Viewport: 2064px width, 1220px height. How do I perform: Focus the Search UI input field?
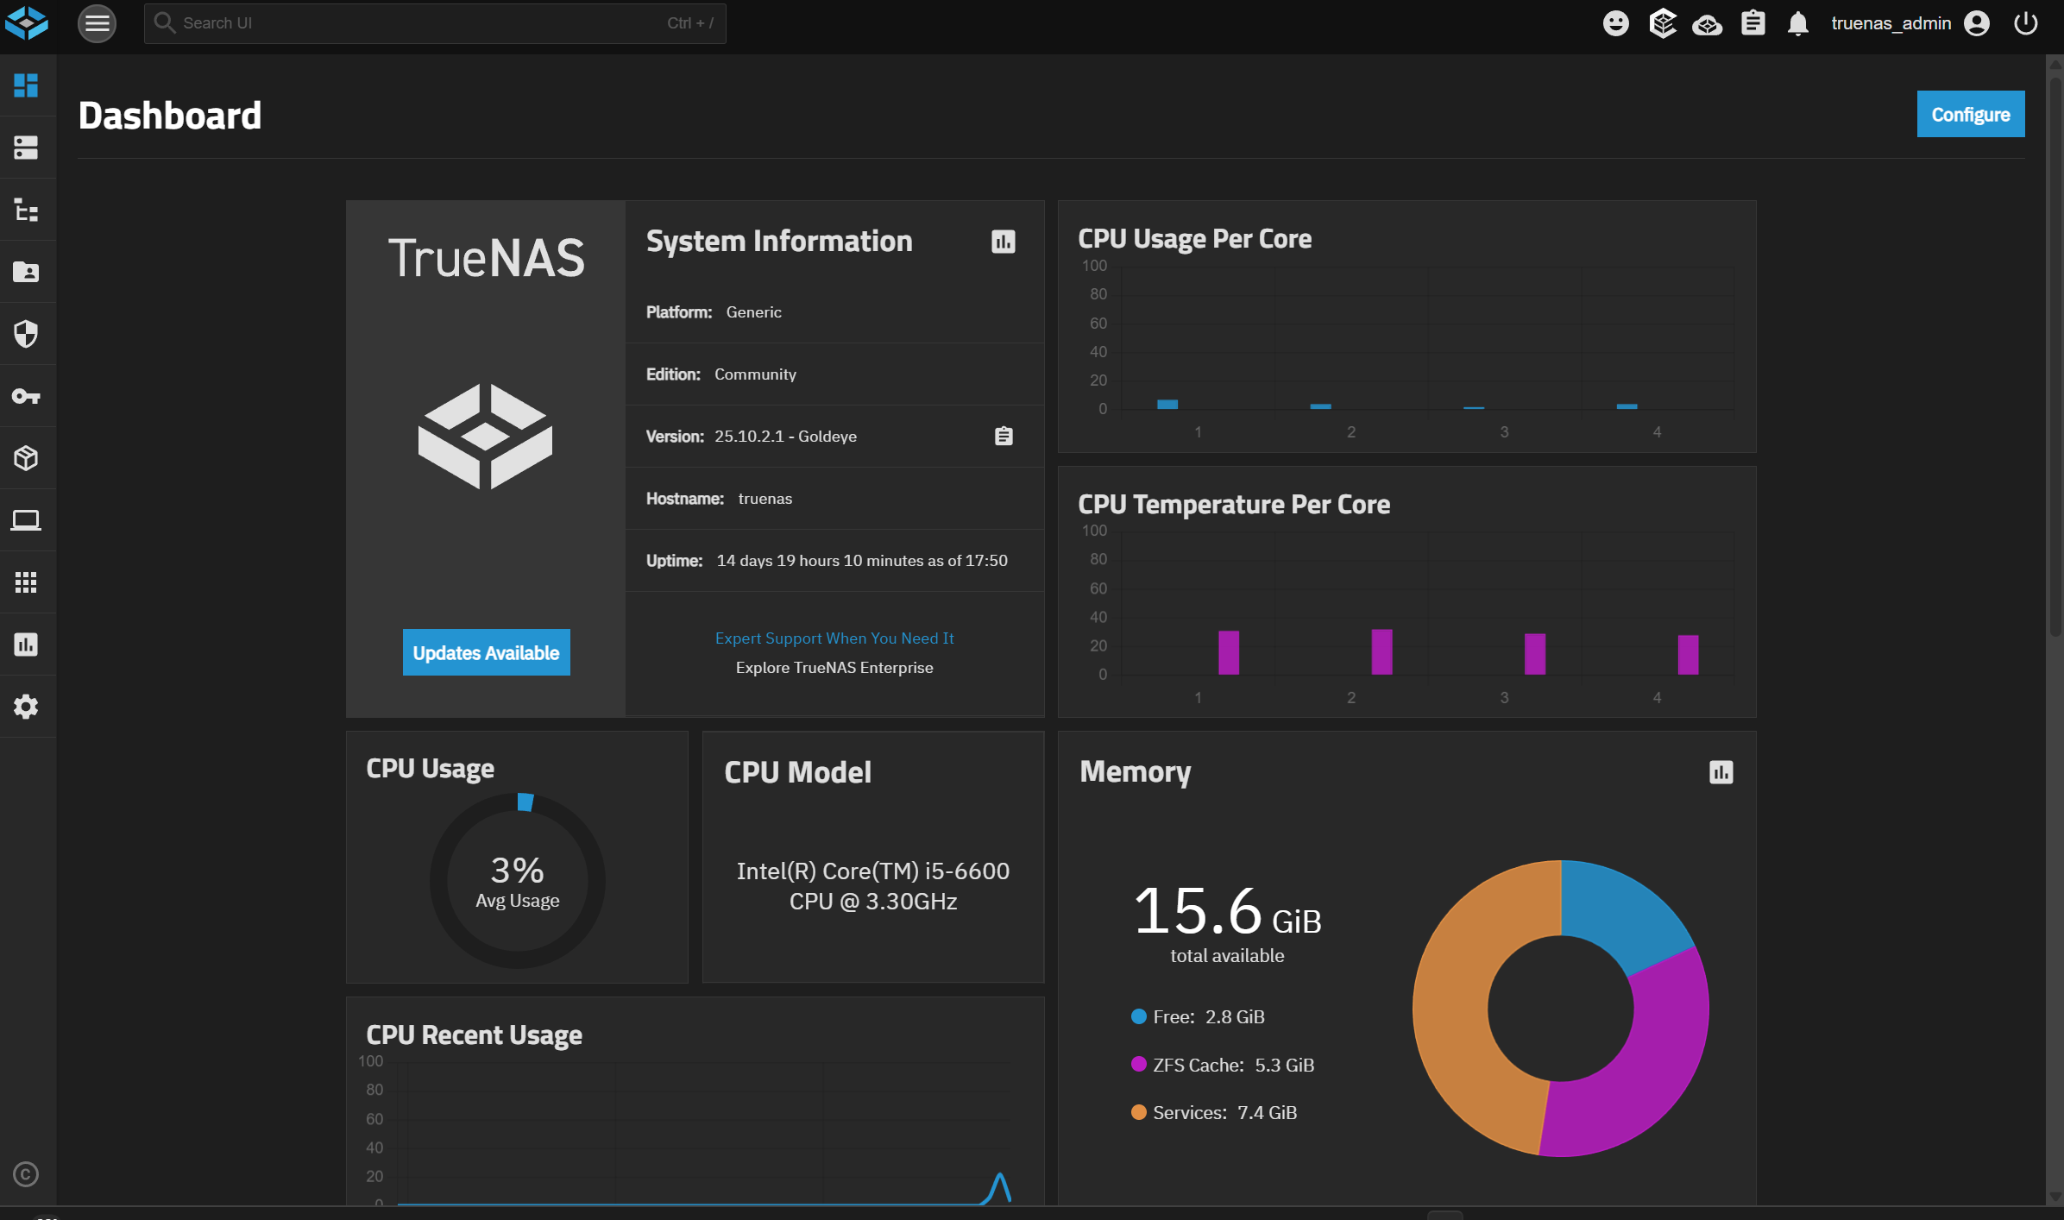(435, 23)
